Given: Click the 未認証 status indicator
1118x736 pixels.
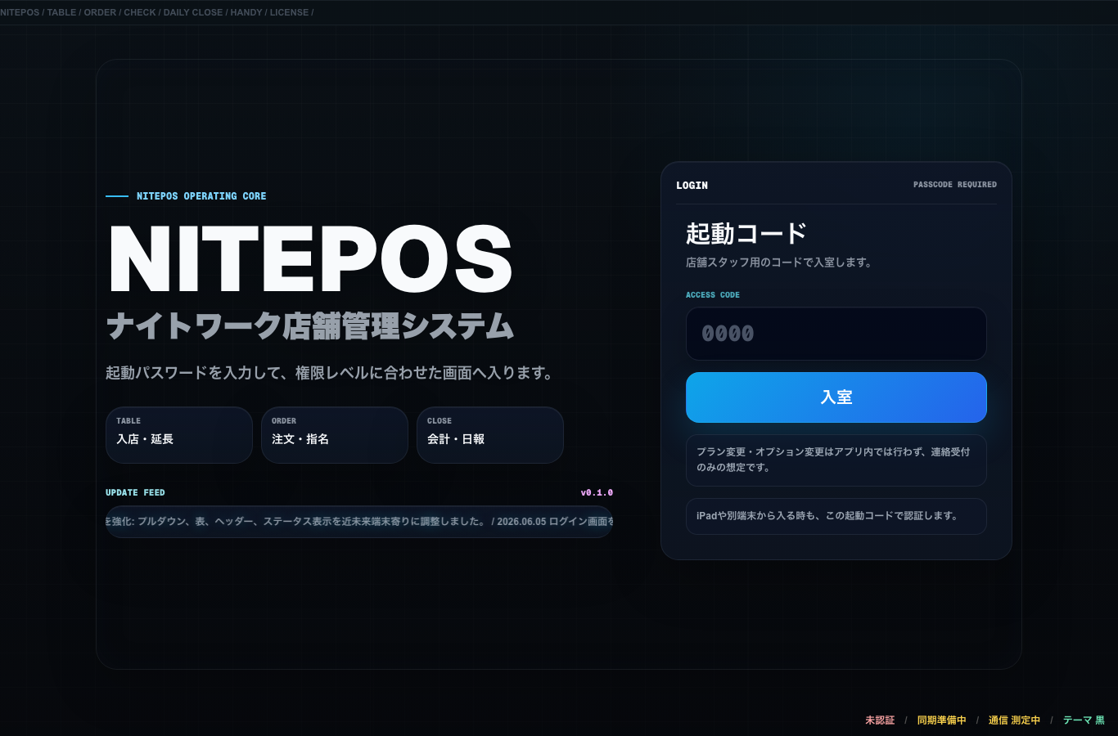Looking at the screenshot, I should (880, 720).
